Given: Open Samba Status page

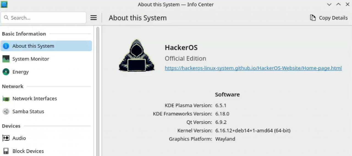Looking at the screenshot, I should (46, 111).
